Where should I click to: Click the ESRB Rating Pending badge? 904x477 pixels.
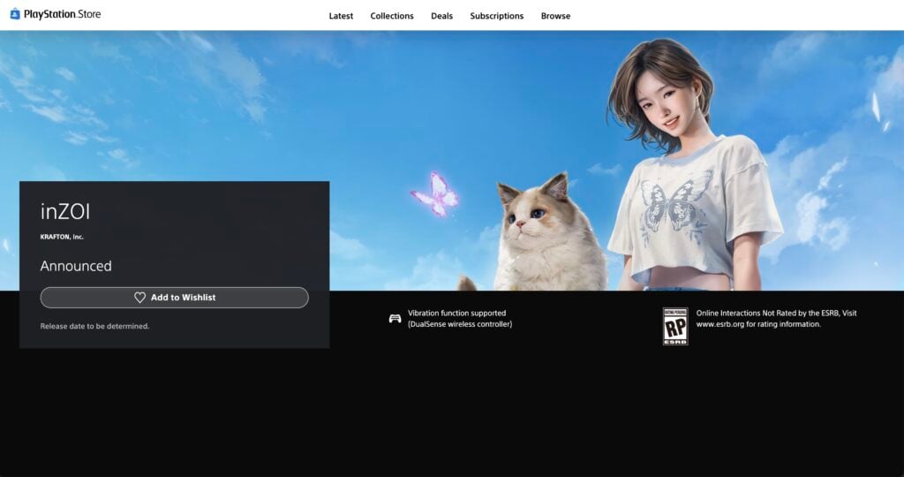coord(675,326)
